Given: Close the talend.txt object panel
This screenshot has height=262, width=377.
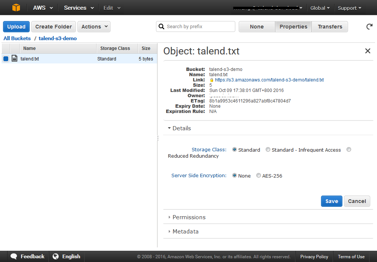Looking at the screenshot, I should click(x=368, y=51).
